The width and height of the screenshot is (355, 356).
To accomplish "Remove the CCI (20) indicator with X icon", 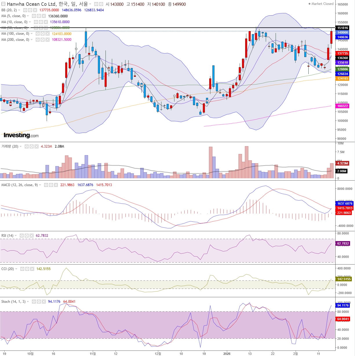I will 32,269.
